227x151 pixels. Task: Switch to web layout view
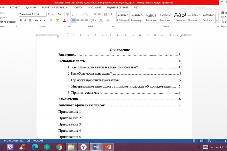tap(209, 141)
